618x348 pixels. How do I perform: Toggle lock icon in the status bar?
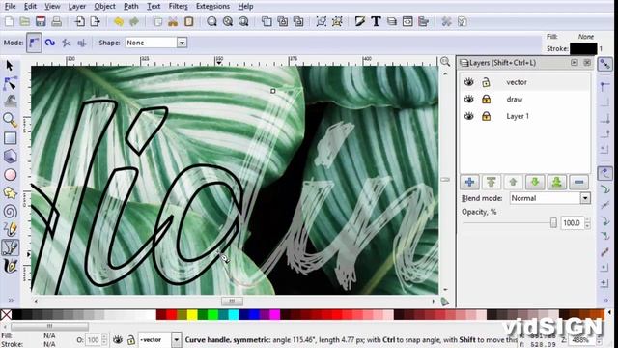131,339
